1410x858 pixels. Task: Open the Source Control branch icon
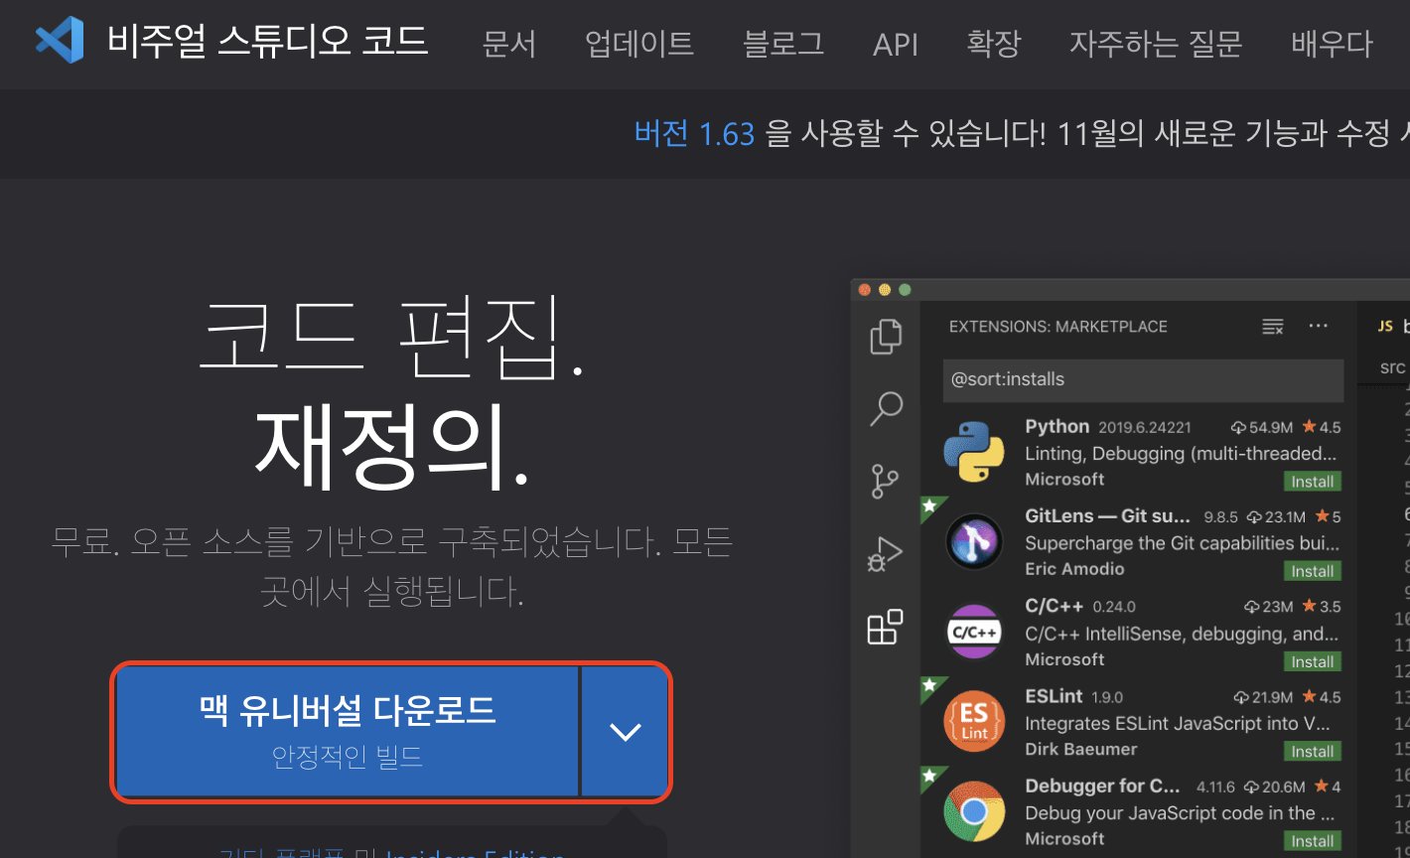(885, 480)
